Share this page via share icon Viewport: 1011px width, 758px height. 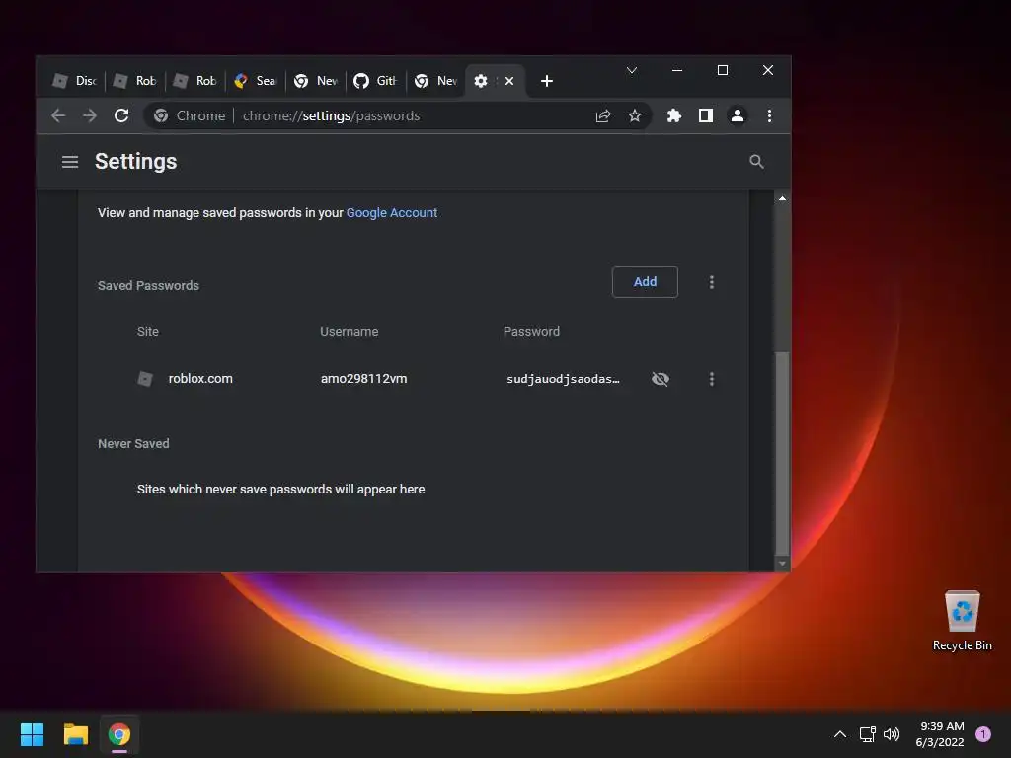(x=603, y=116)
